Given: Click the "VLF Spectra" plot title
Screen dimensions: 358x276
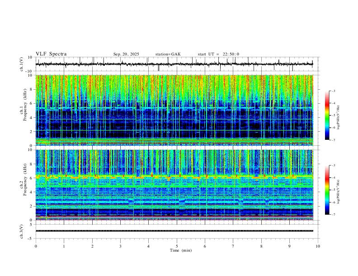Looking at the screenshot, I should tap(51, 54).
